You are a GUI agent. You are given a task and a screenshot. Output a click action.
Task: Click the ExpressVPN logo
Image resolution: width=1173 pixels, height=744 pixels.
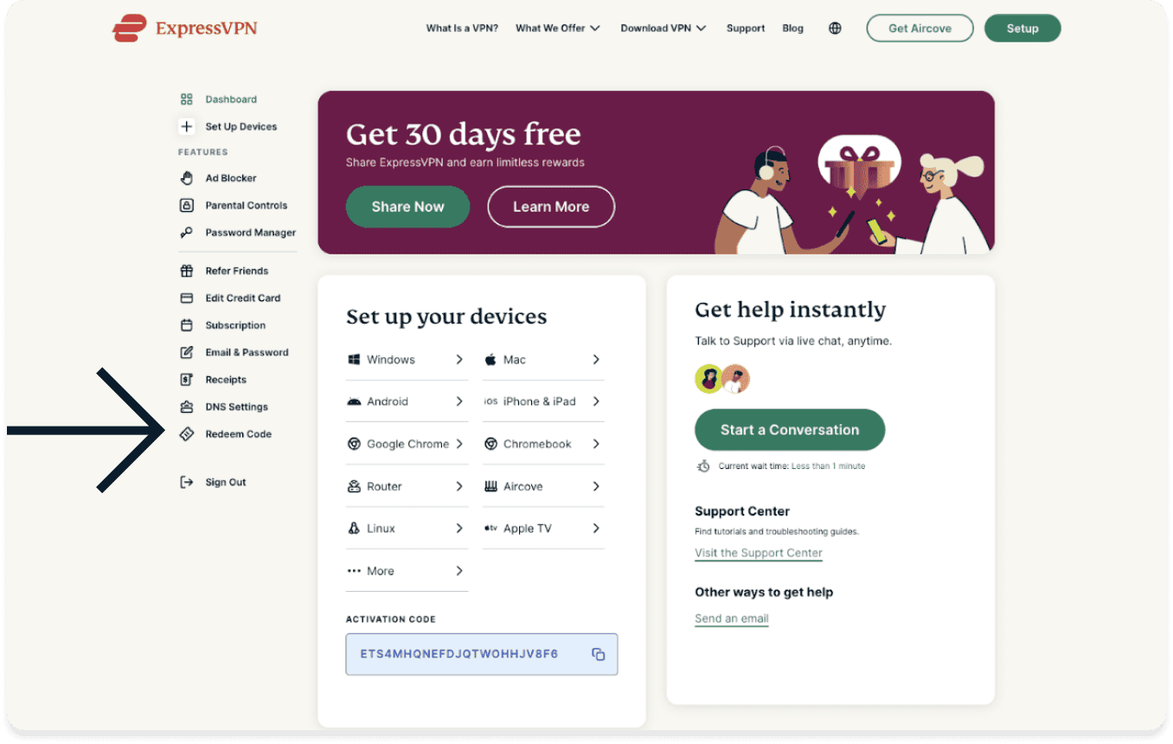(x=185, y=29)
